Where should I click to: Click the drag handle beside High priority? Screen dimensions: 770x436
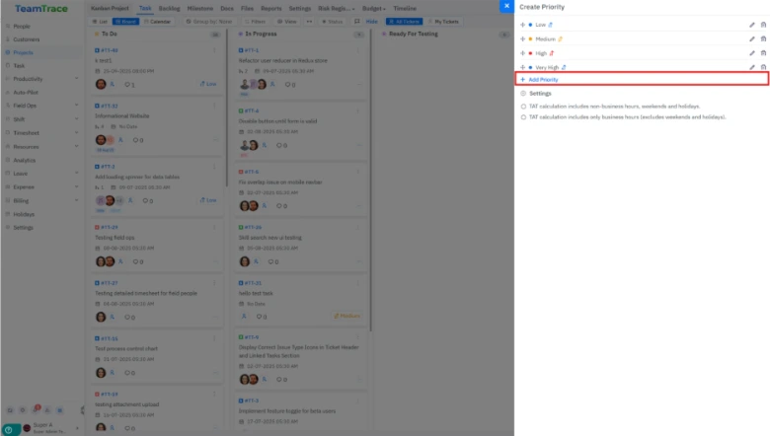522,53
